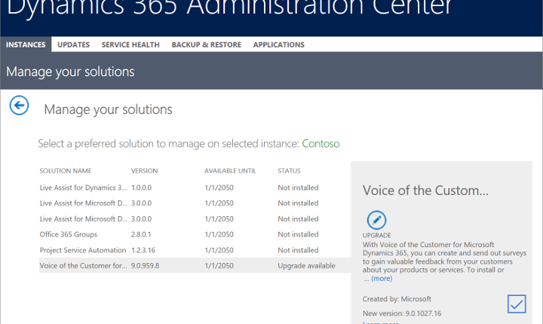Image resolution: width=543 pixels, height=324 pixels.
Task: Expand description with the (more) link
Action: point(382,278)
